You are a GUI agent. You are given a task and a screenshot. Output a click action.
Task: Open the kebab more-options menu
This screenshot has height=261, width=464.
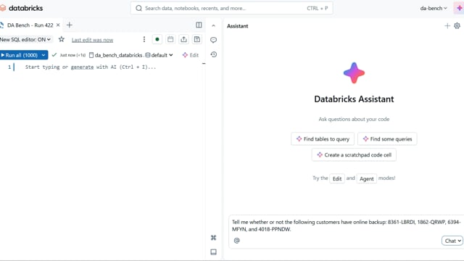tap(144, 39)
